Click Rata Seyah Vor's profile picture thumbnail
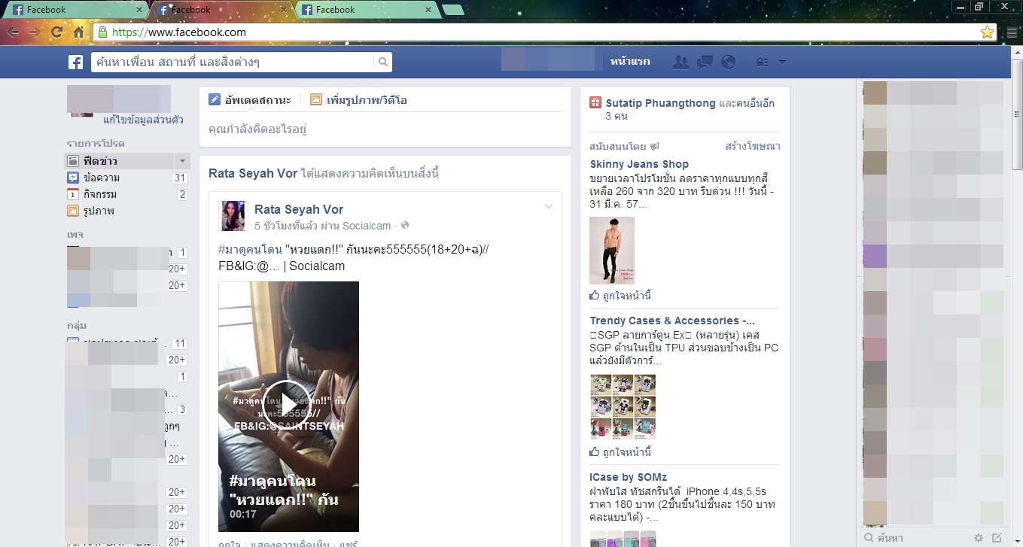The height and width of the screenshot is (547, 1023). pyautogui.click(x=233, y=216)
